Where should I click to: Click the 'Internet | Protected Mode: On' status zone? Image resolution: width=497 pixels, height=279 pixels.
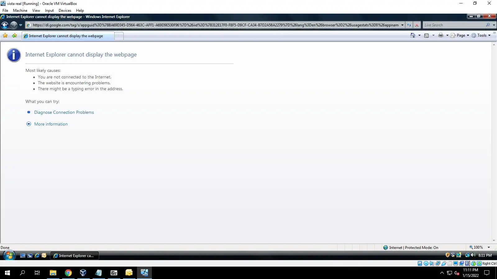pyautogui.click(x=411, y=247)
